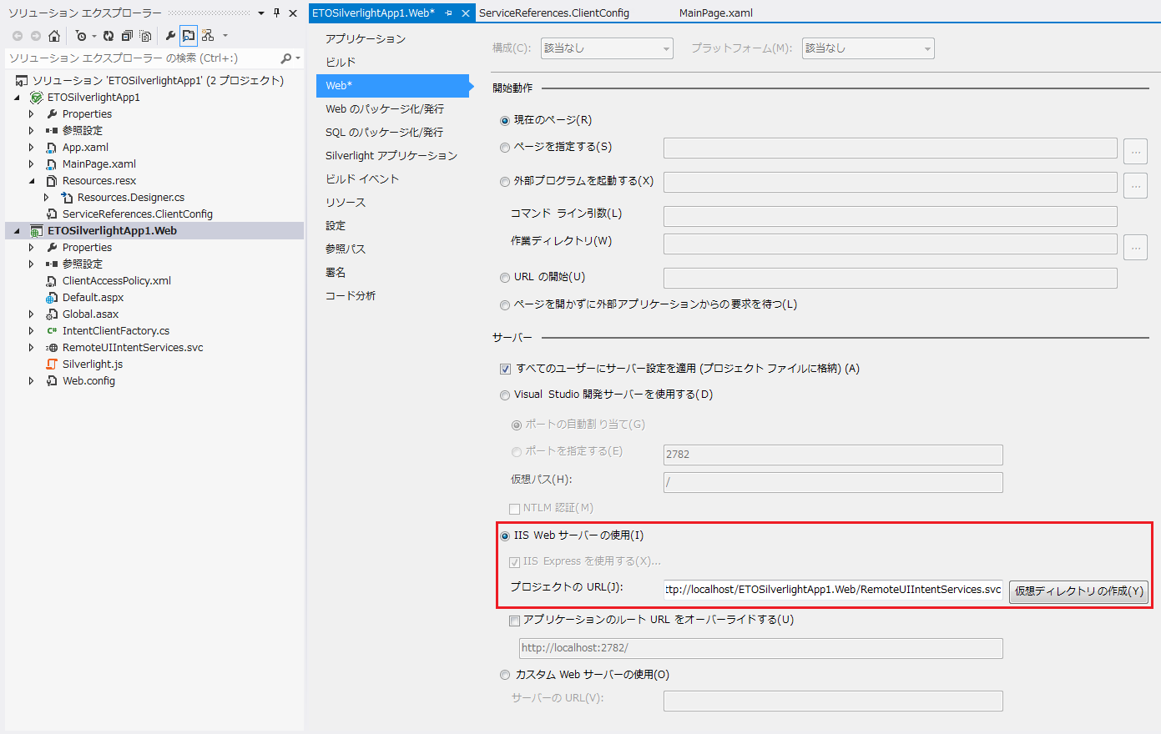
Task: Open the Solution Explorer window position menu arrow
Action: tap(261, 13)
